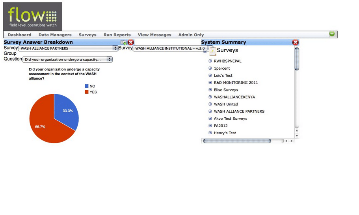This screenshot has width=359, height=215.
Task: Open the Surveys menu
Action: coord(87,35)
